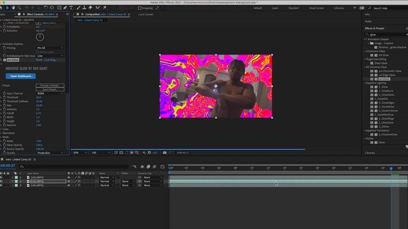Take a snapshot with camera icon
This screenshot has width=408, height=229.
[164, 153]
